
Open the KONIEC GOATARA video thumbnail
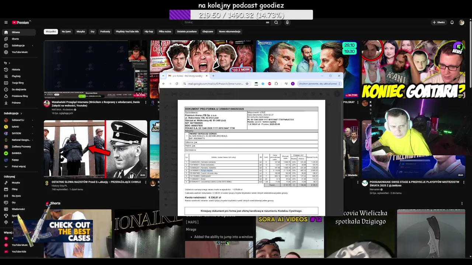413,69
